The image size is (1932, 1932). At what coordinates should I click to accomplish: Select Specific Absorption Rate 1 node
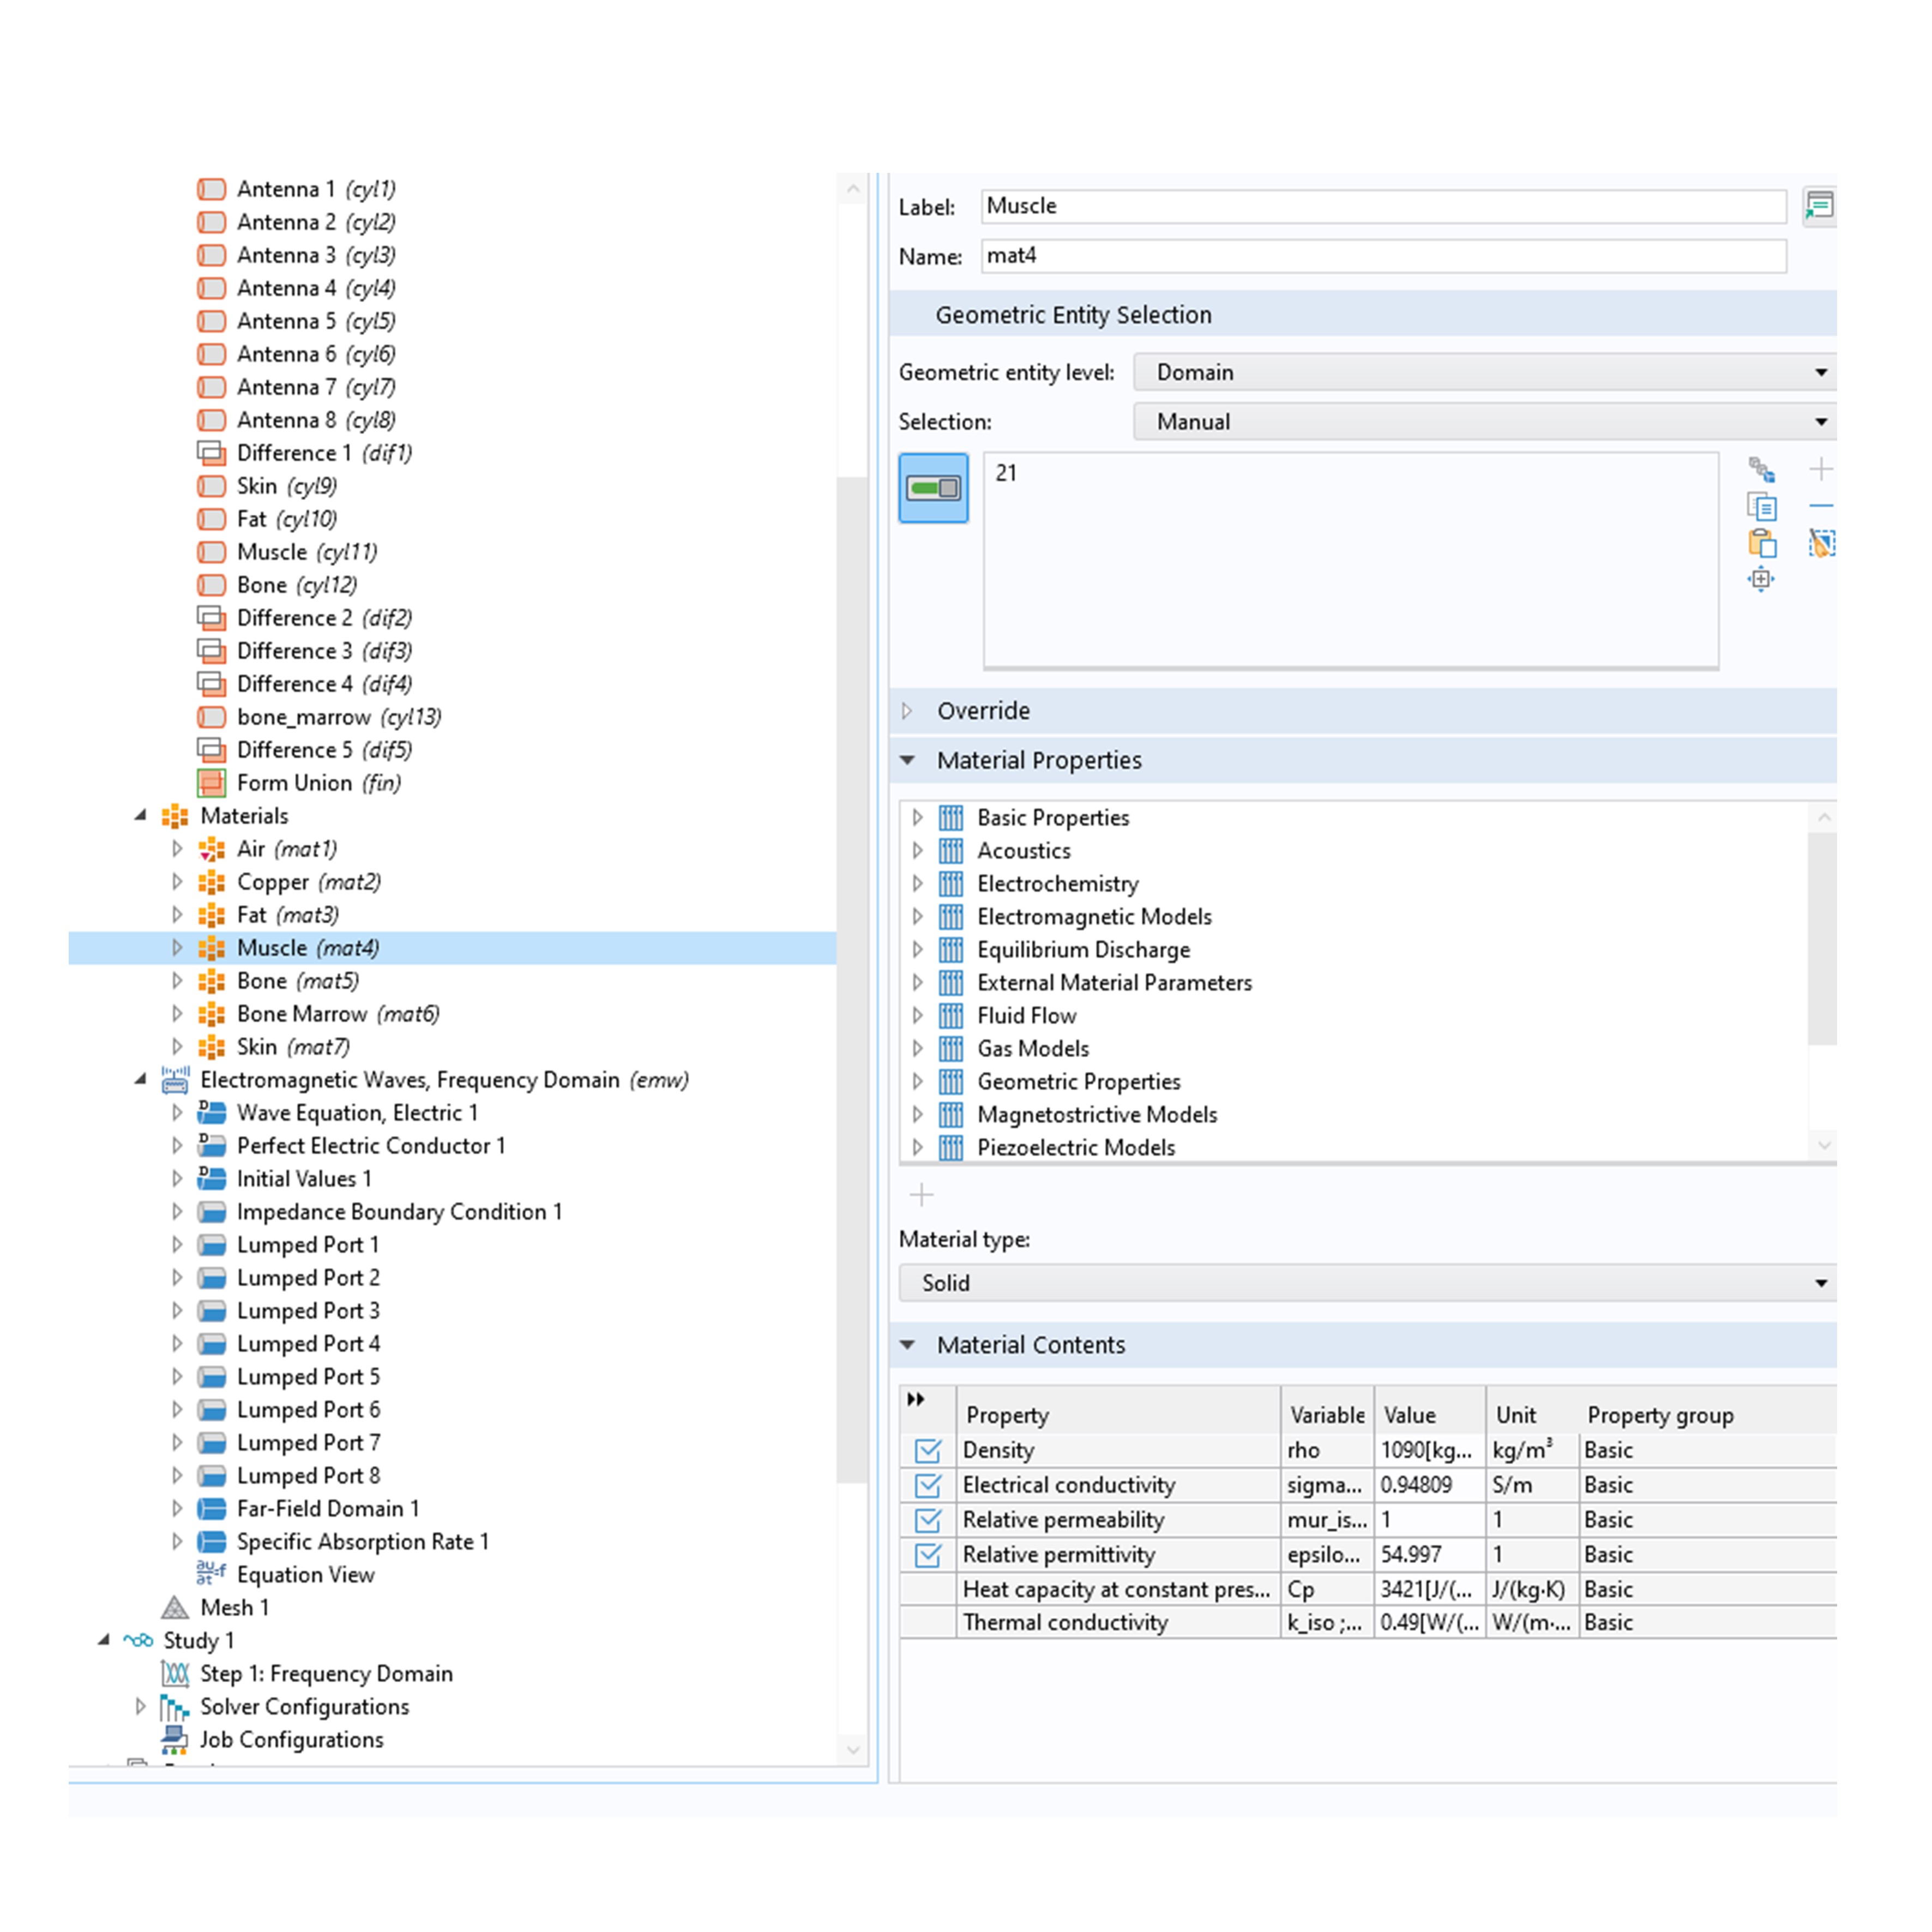[x=362, y=1542]
